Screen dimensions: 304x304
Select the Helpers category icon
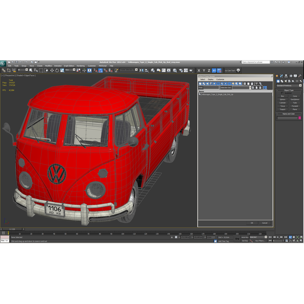tap(293, 81)
